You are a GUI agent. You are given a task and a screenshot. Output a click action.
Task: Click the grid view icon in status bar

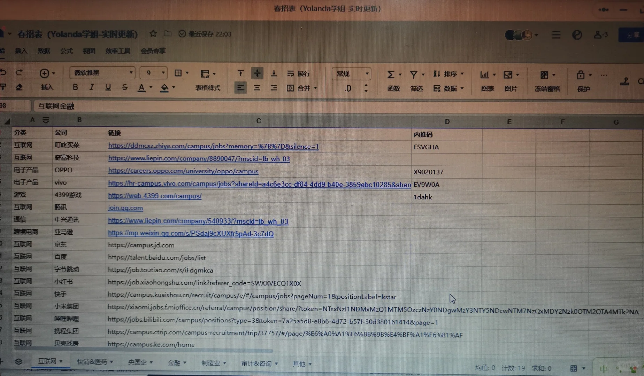574,368
